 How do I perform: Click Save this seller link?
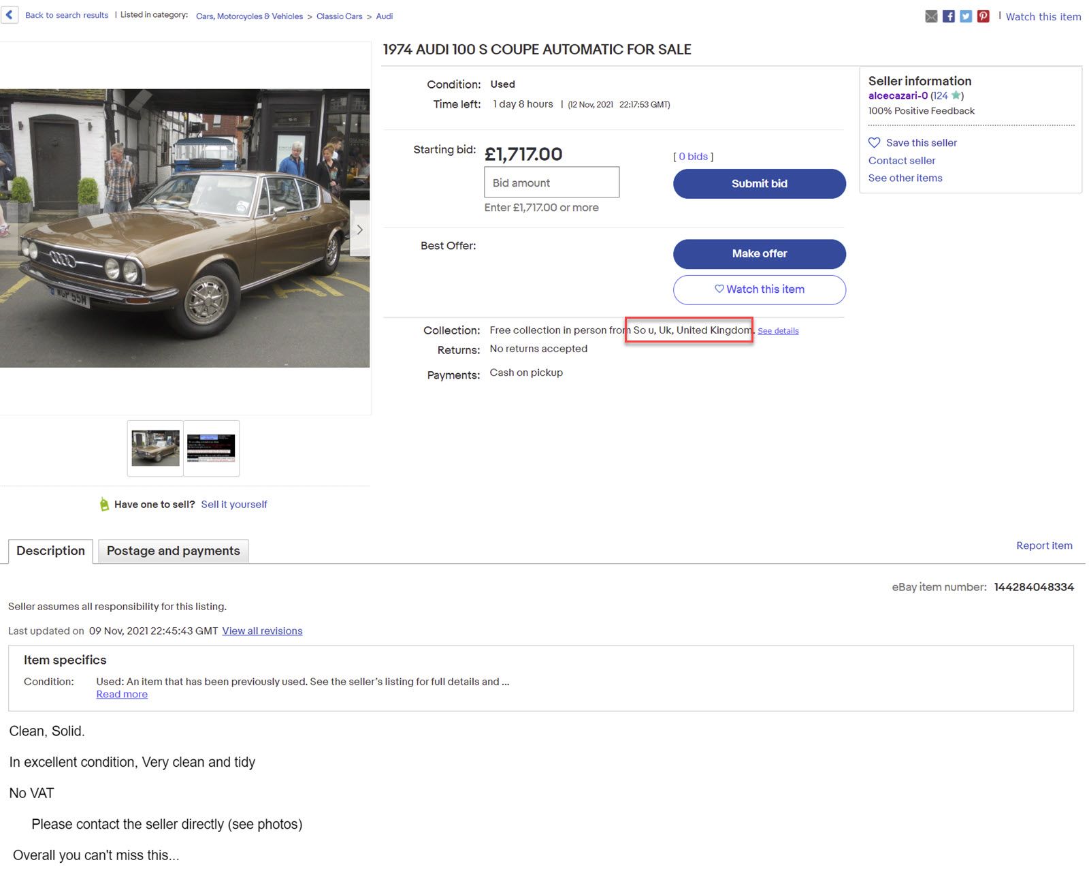click(x=922, y=142)
